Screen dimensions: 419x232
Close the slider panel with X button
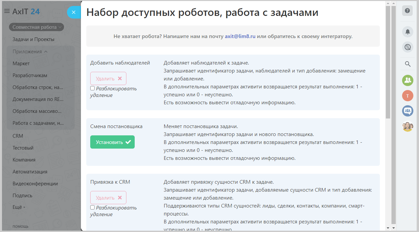pos(74,12)
